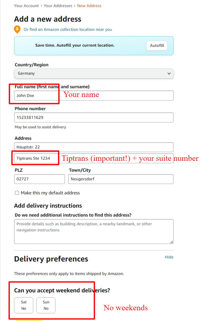Toggle Saturday weekend delivery option
The height and width of the screenshot is (321, 201).
pos(24,305)
